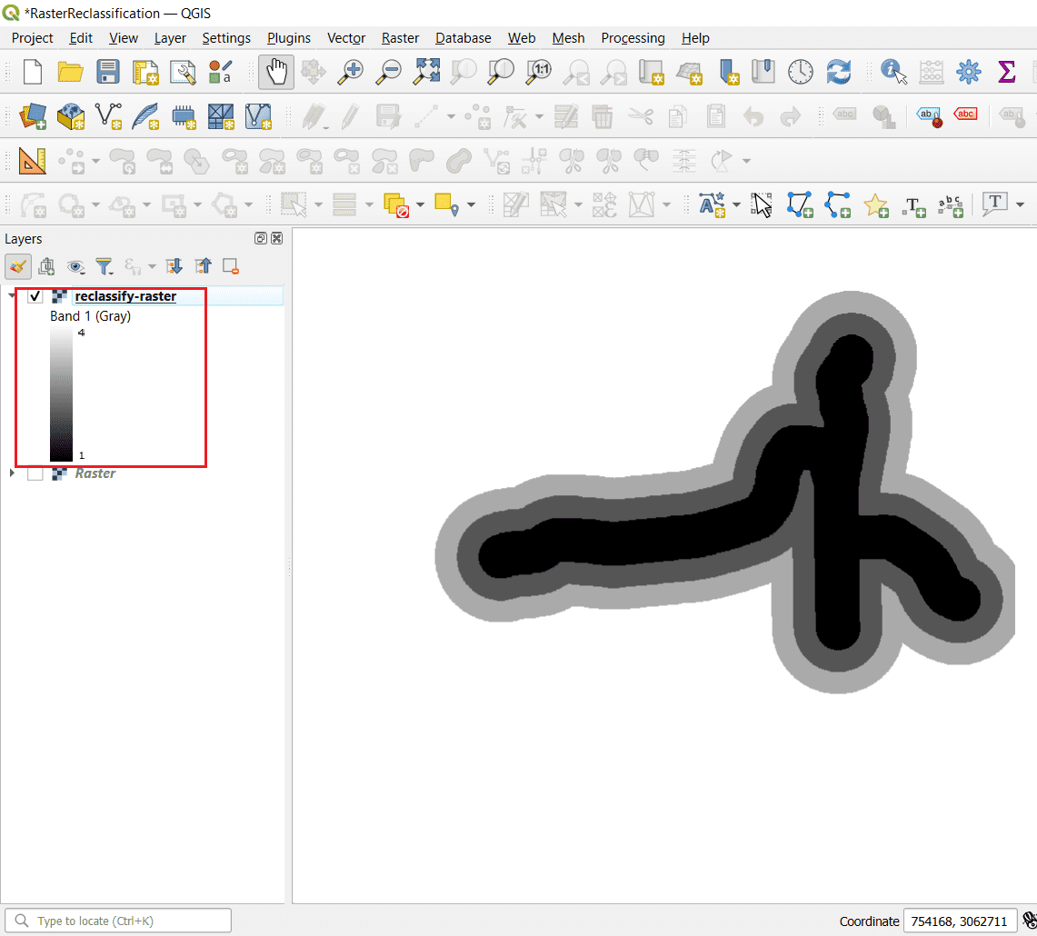Image resolution: width=1037 pixels, height=936 pixels.
Task: Click the Remove Layer button
Action: pos(230,266)
